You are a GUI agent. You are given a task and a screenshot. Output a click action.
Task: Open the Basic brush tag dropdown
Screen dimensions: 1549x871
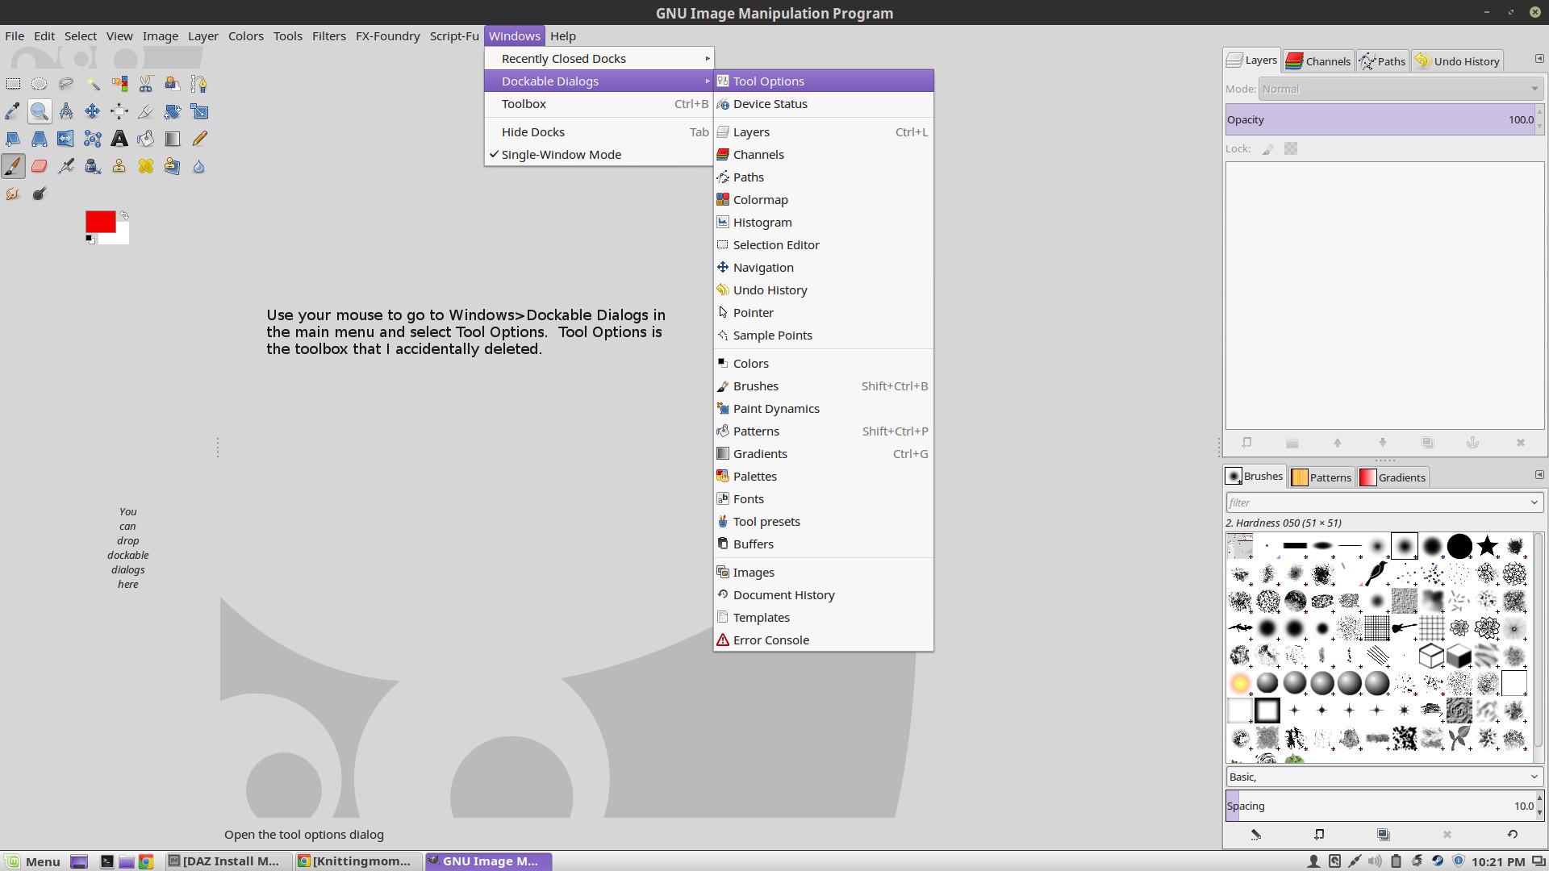tap(1384, 777)
